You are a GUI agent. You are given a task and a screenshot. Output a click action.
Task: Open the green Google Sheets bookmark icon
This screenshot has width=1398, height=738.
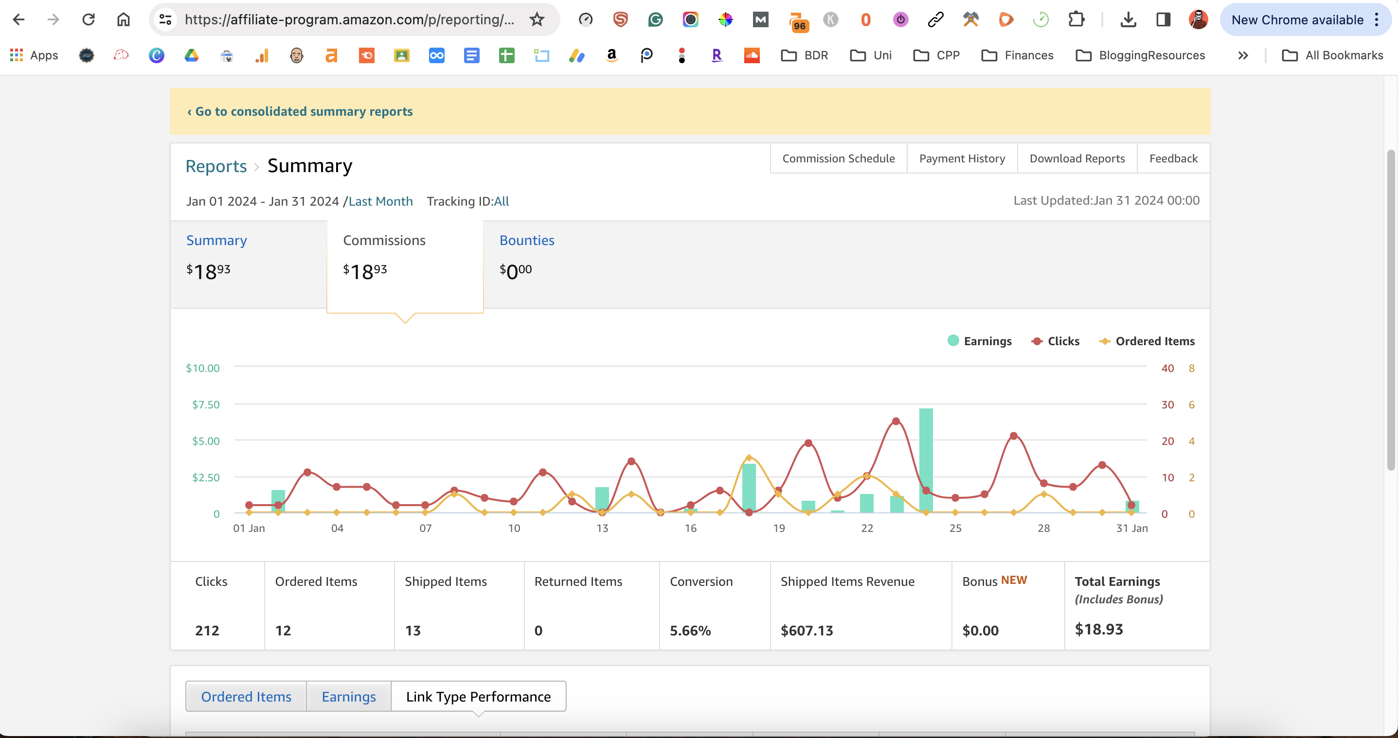click(506, 55)
